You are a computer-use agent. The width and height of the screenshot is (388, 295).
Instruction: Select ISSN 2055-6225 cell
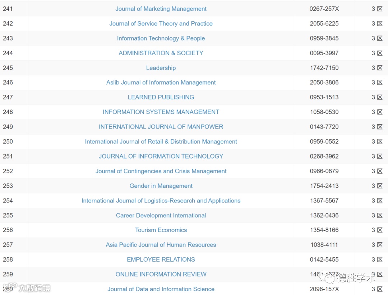click(x=324, y=23)
